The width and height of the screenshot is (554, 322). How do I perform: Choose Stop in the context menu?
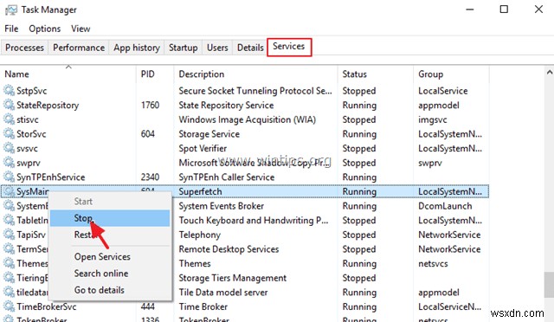[110, 218]
